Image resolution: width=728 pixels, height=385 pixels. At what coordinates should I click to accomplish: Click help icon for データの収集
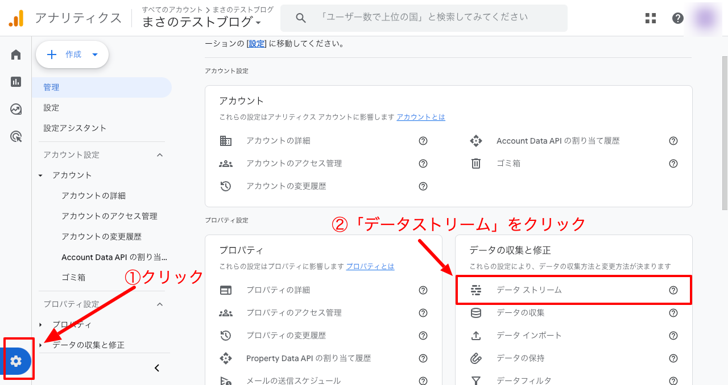coord(673,313)
